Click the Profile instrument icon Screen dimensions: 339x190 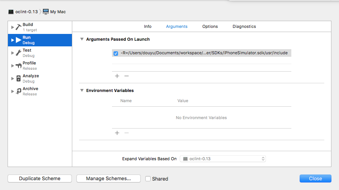[x=19, y=66]
